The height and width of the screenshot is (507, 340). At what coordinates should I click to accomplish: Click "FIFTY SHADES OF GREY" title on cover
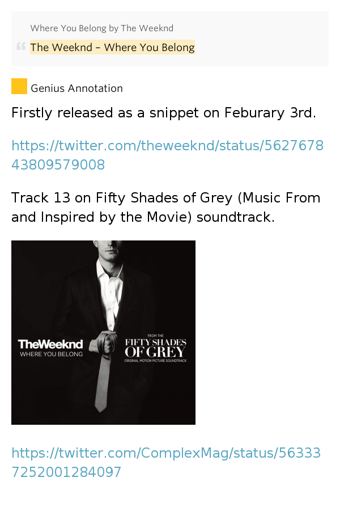(x=155, y=347)
